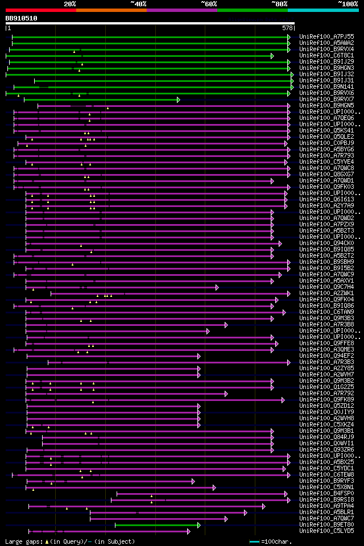Select hit UniRef100_Q9C7H4
364x546 pixels.
326,287
